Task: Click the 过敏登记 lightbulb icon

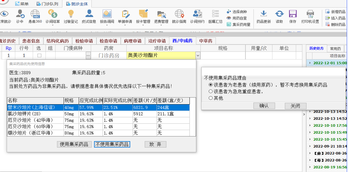Action: [71, 14]
